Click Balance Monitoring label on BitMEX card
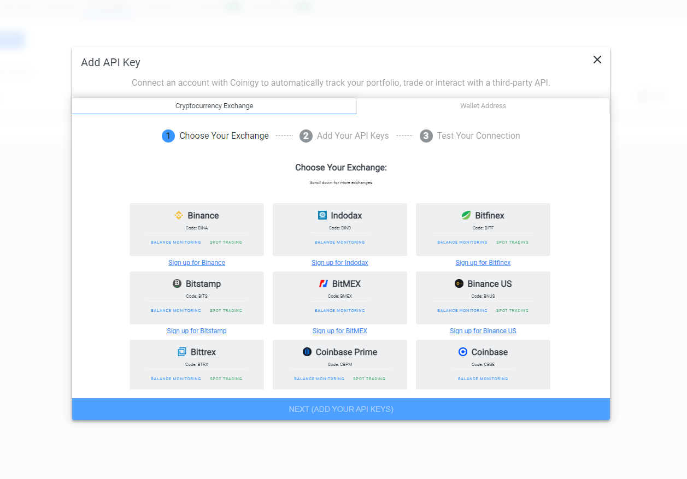 340,310
